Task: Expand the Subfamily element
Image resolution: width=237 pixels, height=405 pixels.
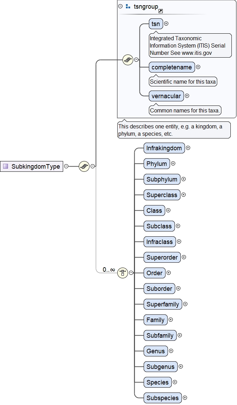Action: click(x=180, y=335)
